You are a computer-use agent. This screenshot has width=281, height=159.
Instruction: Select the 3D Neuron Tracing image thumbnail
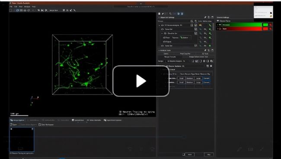tap(22, 140)
